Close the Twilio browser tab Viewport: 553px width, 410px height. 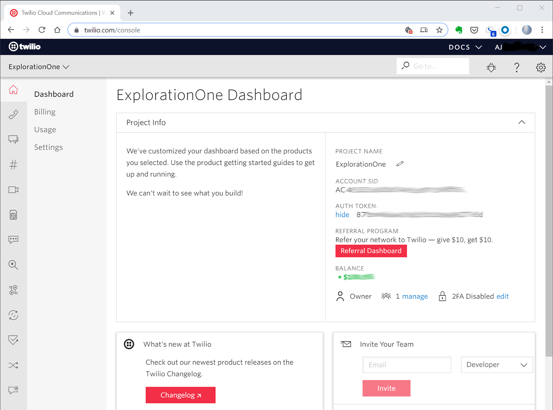[x=112, y=13]
